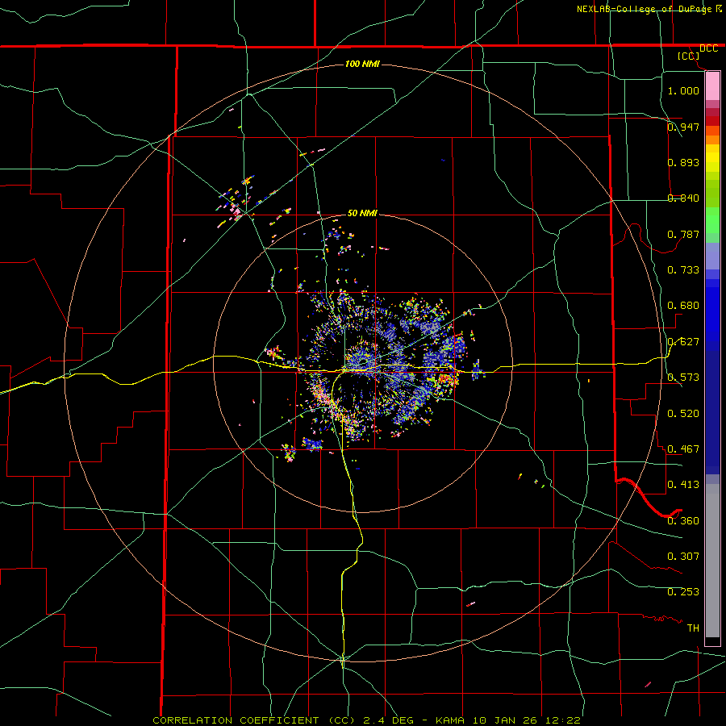Click the 0.413 legend value
726x726 pixels.
683,484
